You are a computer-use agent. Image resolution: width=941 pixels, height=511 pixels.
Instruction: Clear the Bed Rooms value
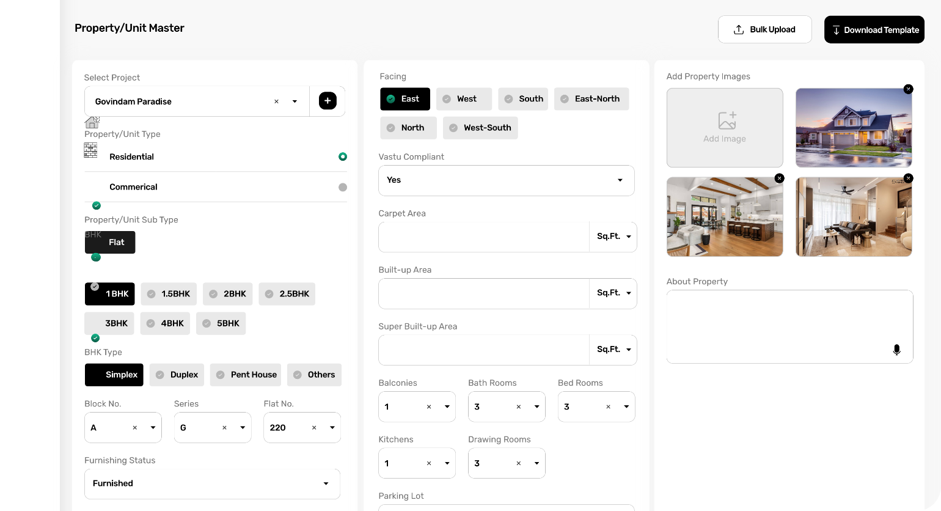(608, 407)
